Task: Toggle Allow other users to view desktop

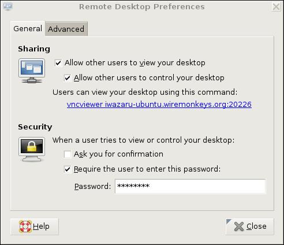Action: pos(58,63)
